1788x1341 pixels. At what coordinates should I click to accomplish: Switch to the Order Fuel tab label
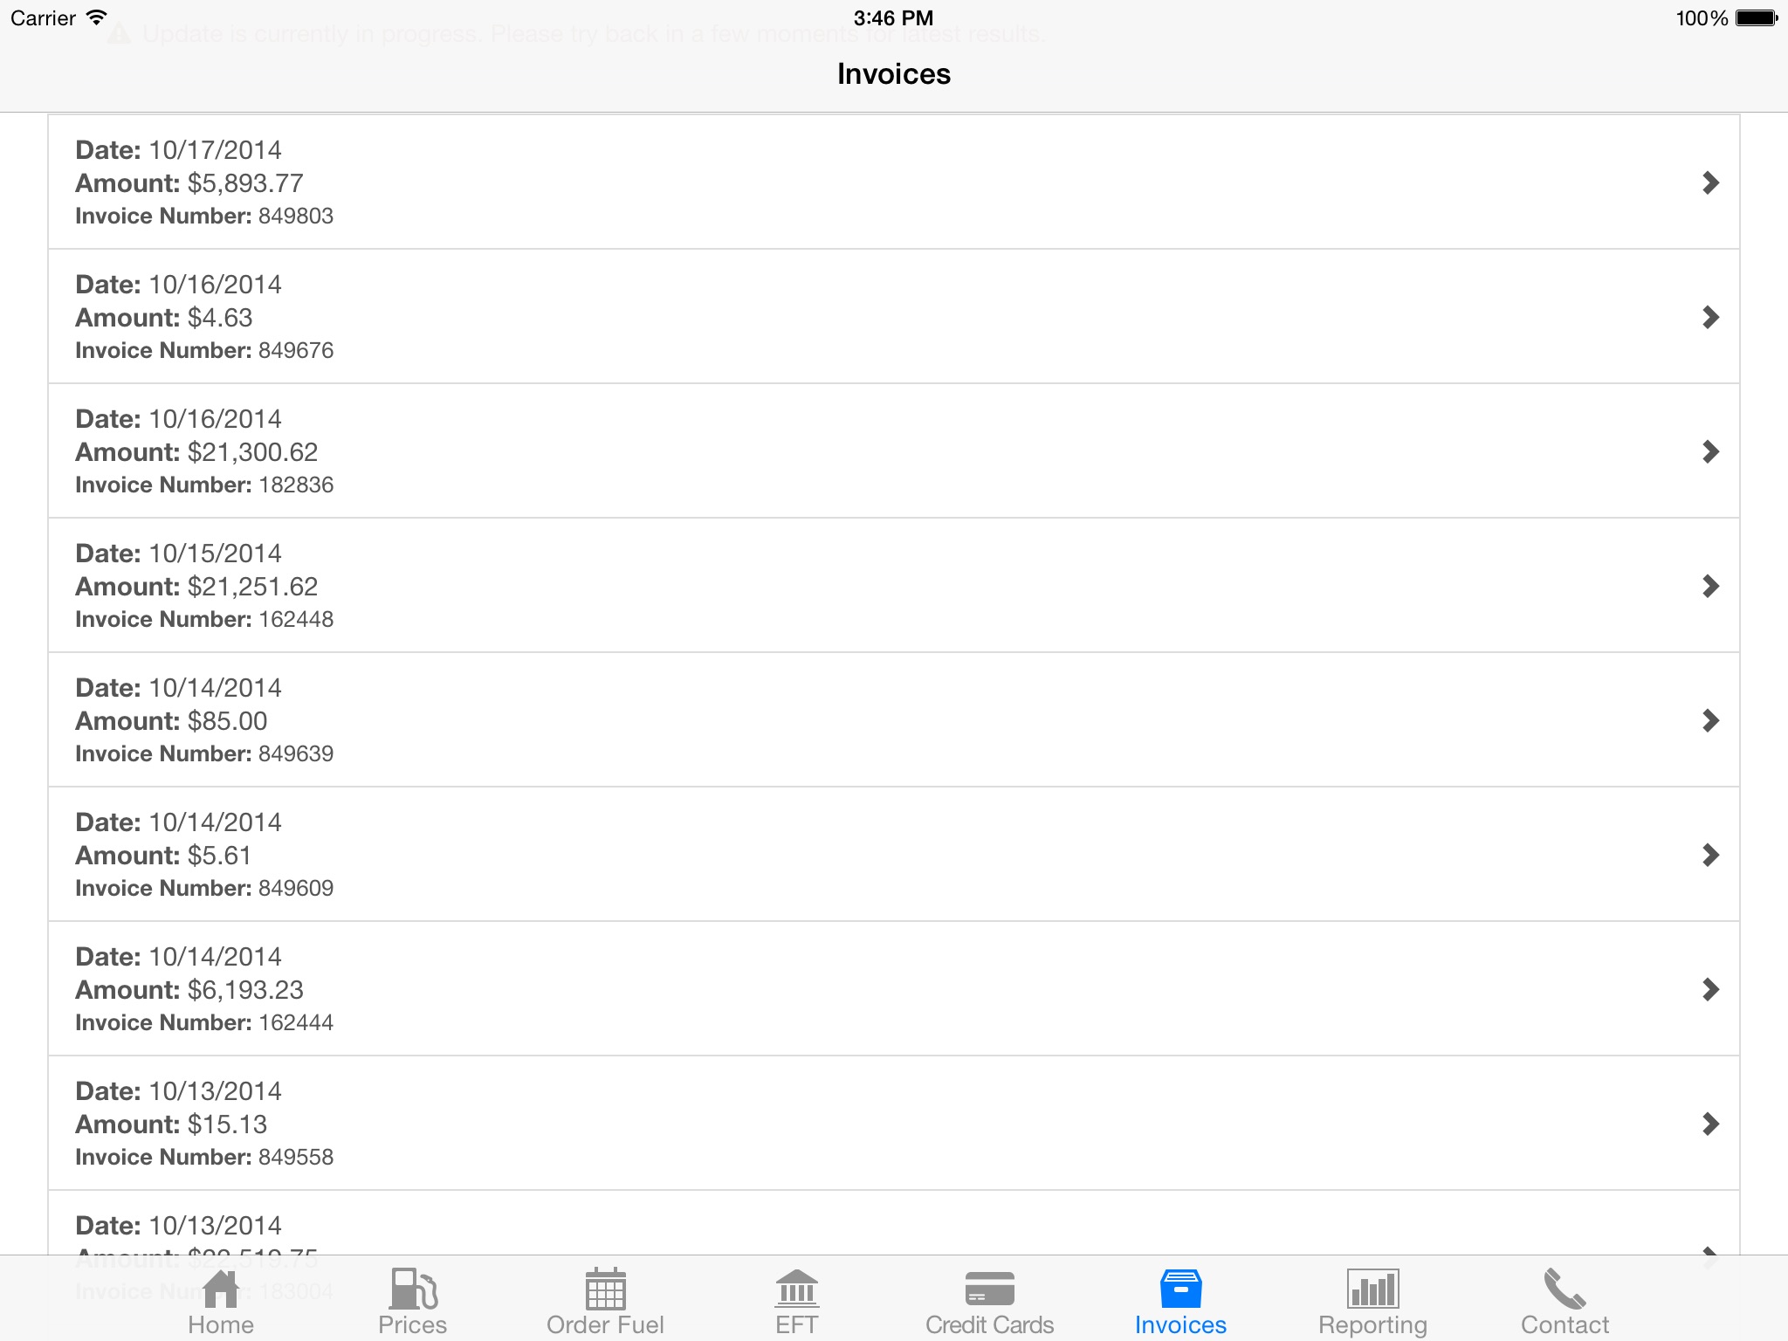click(605, 1324)
